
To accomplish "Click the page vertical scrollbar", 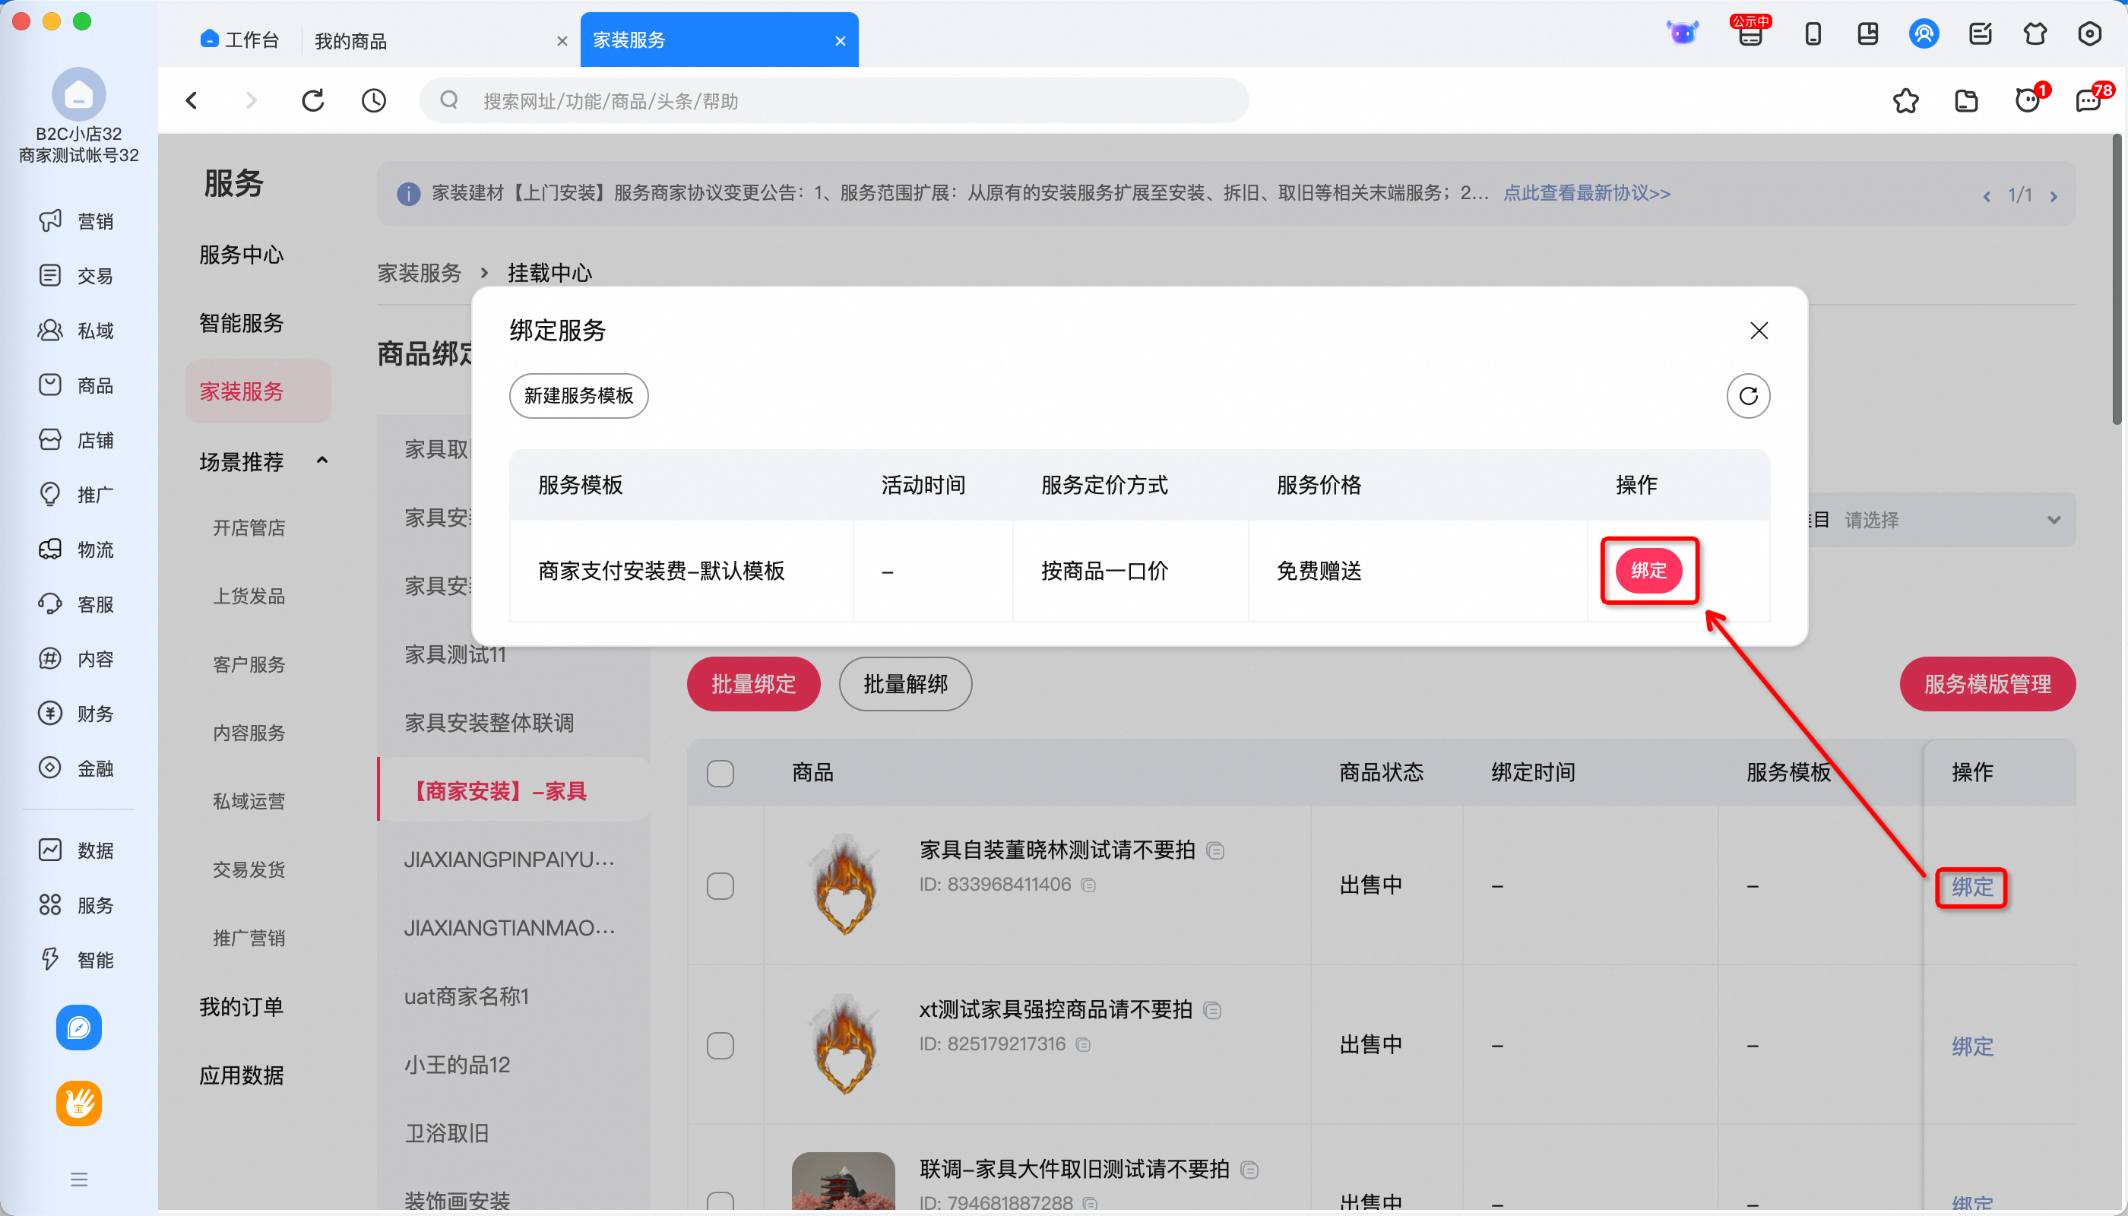I will click(2117, 280).
